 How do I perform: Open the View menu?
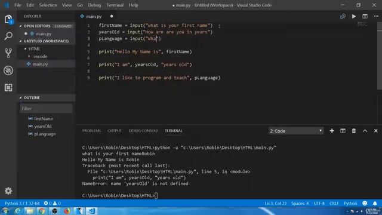(x=67, y=5)
